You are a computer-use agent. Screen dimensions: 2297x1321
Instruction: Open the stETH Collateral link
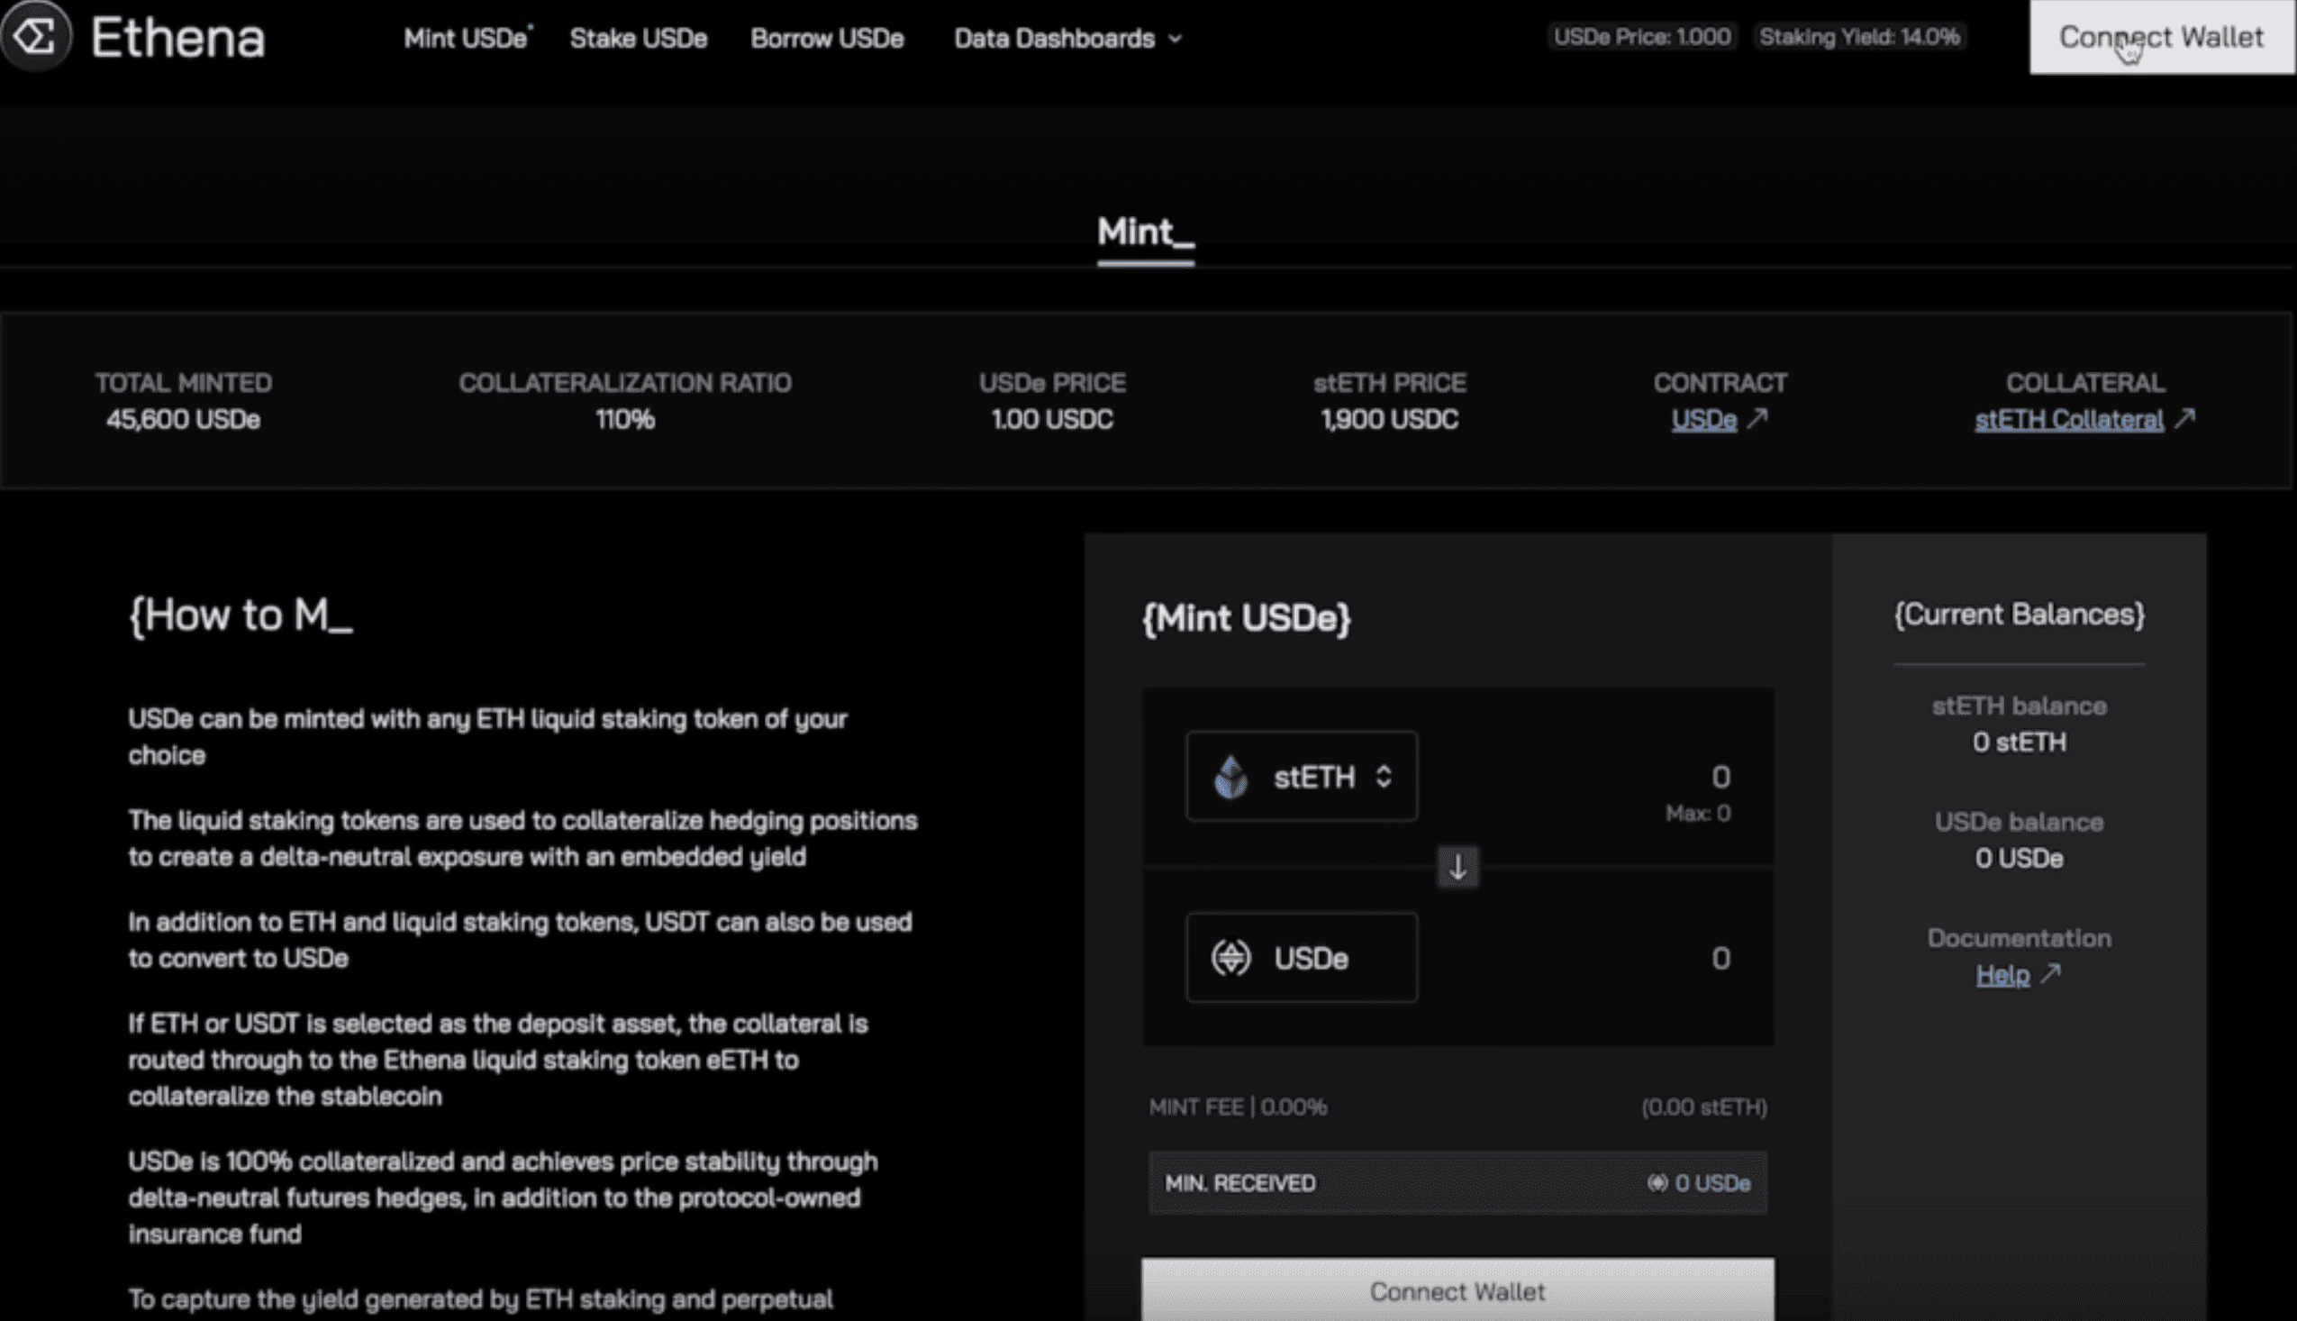[x=2068, y=420]
